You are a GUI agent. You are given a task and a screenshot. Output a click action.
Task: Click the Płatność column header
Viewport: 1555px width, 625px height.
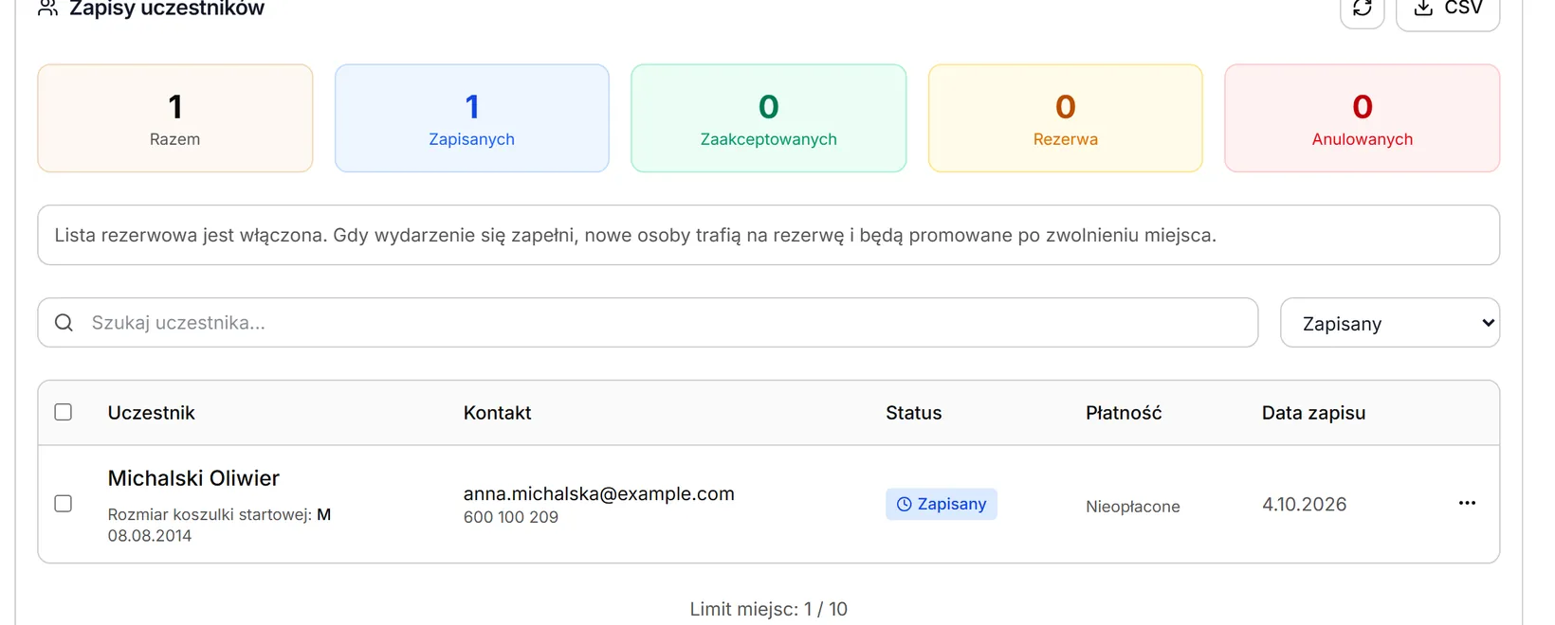1124,413
